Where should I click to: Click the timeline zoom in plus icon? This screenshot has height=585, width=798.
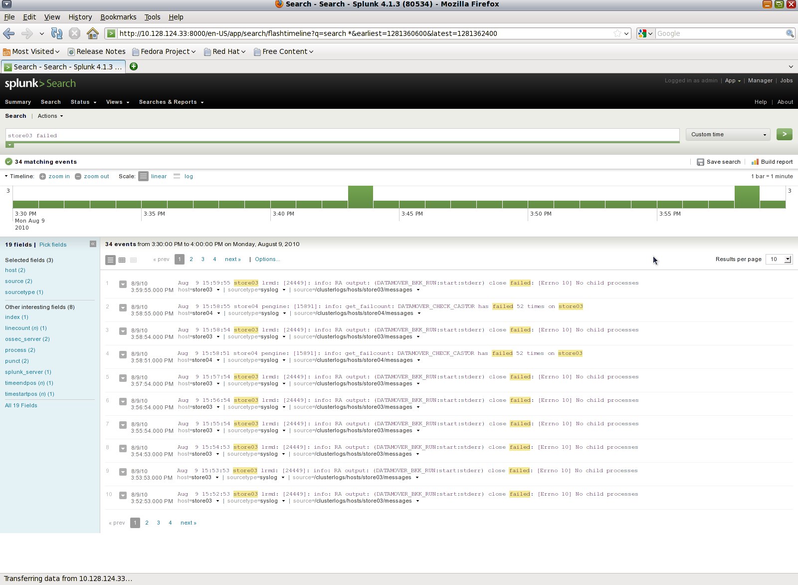click(x=42, y=176)
